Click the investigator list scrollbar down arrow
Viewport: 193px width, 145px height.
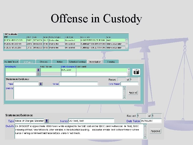tap(129, 75)
